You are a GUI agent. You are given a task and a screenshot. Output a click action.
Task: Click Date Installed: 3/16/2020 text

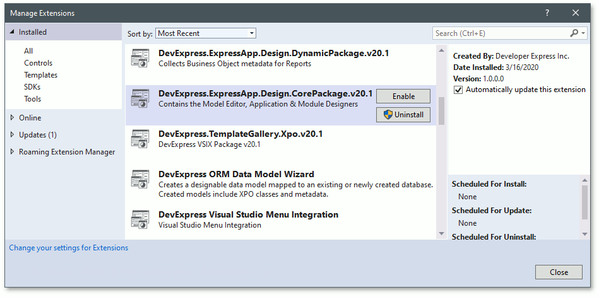pyautogui.click(x=496, y=67)
